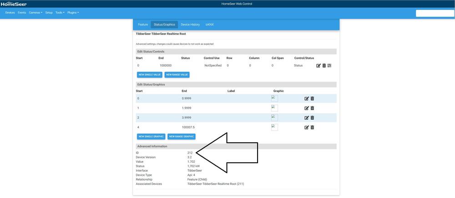This screenshot has height=198, width=455.
Task: Delete the graphic range ending at 0.9999
Action: (x=312, y=98)
